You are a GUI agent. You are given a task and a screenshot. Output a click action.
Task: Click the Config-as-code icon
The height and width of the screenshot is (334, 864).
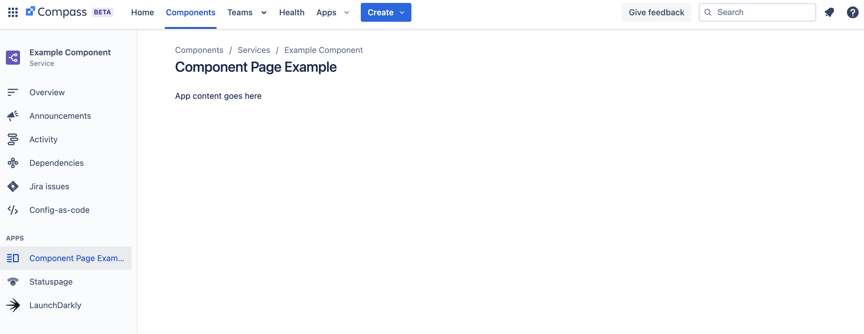[x=12, y=210]
